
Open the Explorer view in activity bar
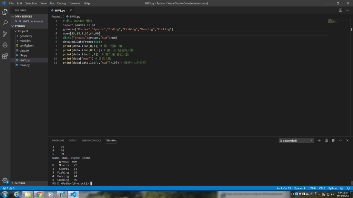click(5, 12)
